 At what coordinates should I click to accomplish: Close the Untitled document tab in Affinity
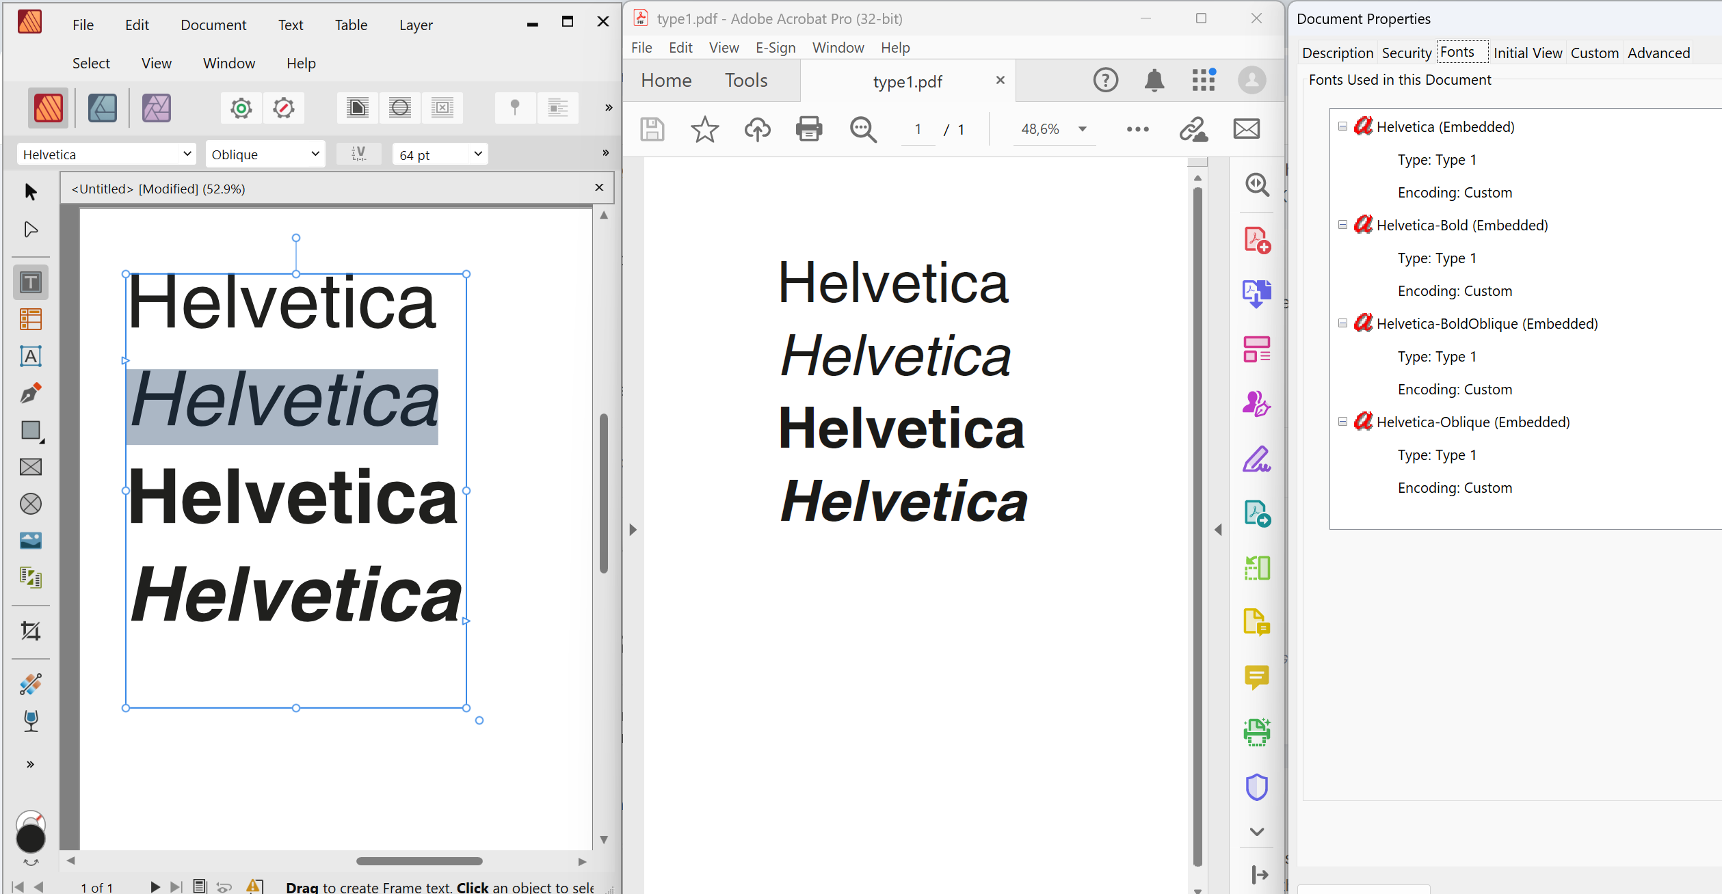[599, 188]
